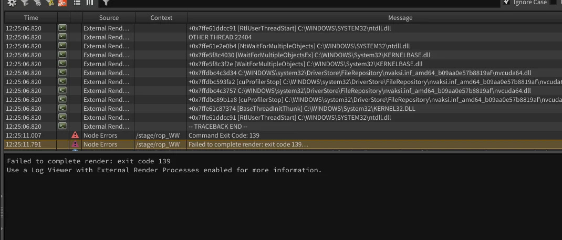Open the log viewer settings gear
Screen dimensions: 562x240
[x=12, y=3]
